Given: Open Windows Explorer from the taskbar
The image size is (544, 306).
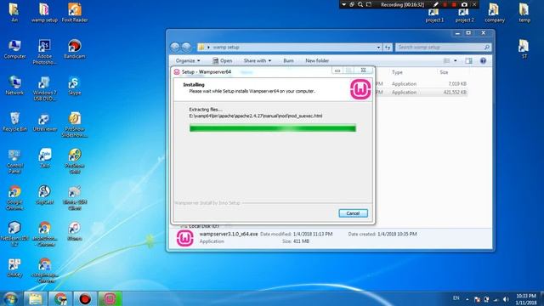Looking at the screenshot, I should tap(35, 298).
